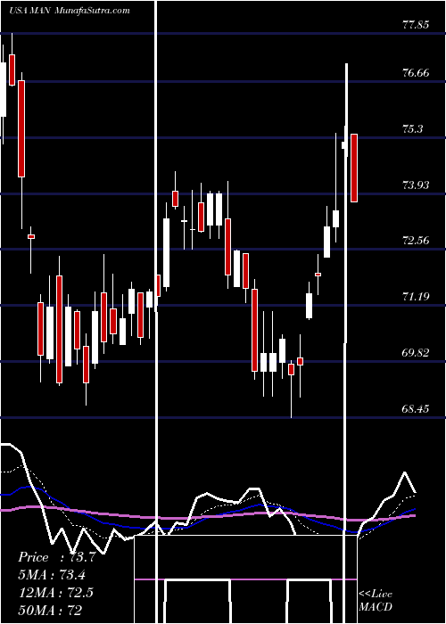Click the 'Price : 73.7' readout
The image size is (446, 624).
click(x=57, y=557)
